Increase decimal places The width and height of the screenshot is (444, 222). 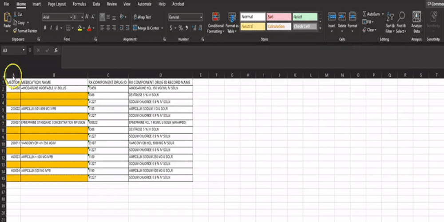tap(194, 28)
